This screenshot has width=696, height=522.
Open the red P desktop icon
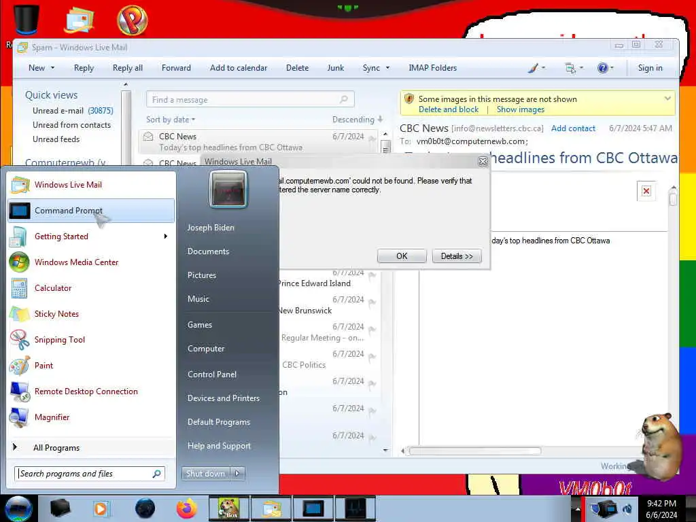(133, 20)
